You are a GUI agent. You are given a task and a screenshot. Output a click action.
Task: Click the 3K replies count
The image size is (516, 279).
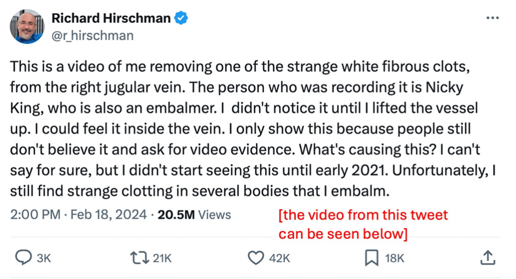click(x=44, y=258)
